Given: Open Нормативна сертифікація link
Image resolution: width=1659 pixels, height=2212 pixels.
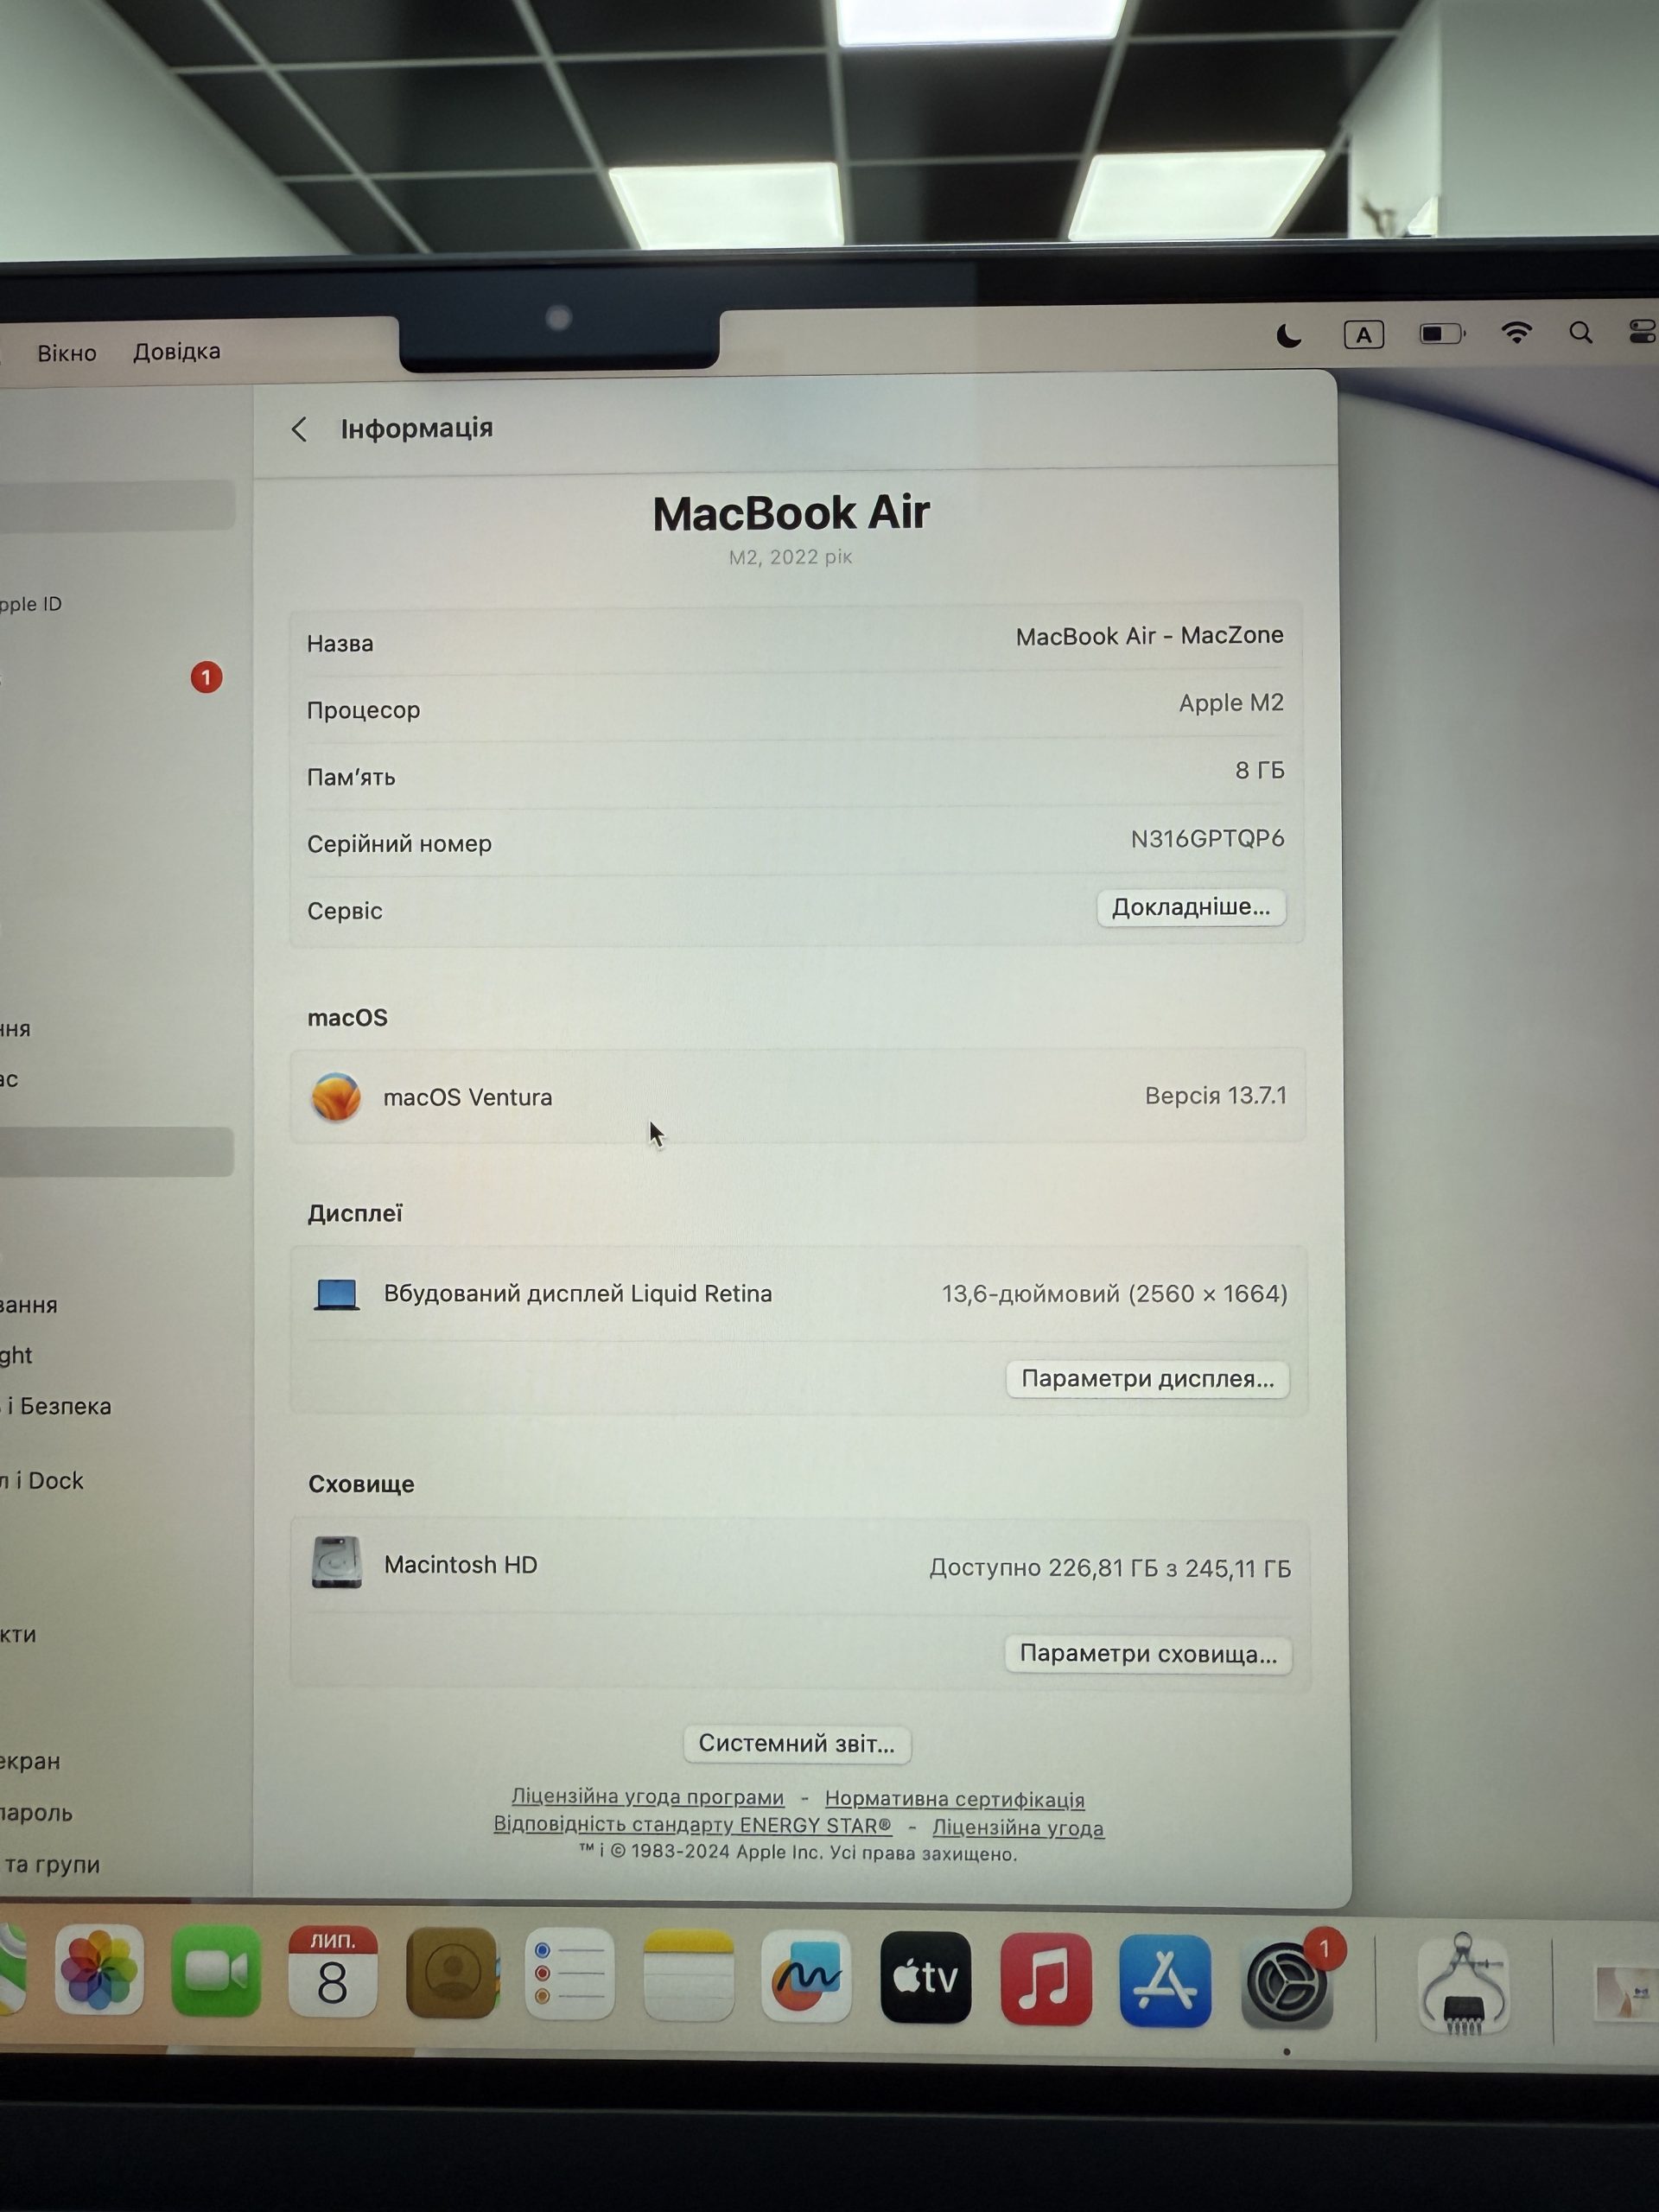Looking at the screenshot, I should pyautogui.click(x=955, y=1798).
